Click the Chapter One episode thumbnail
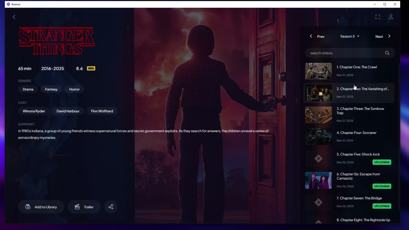The height and width of the screenshot is (230, 409). tap(319, 71)
